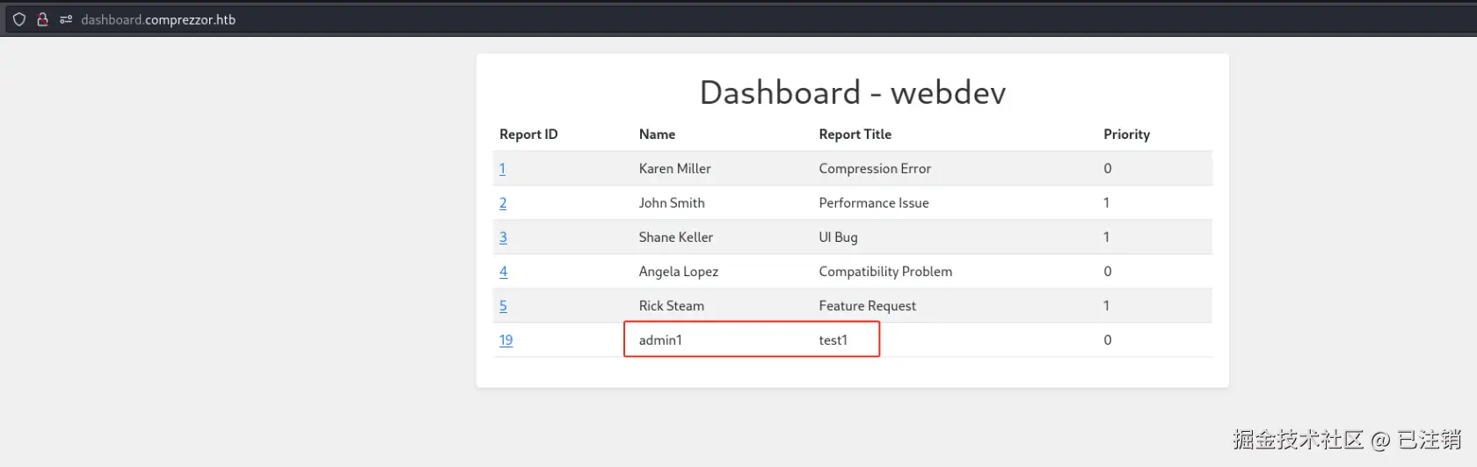Viewport: 1477px width, 467px height.
Task: Open report ID 4 link
Action: 503,272
